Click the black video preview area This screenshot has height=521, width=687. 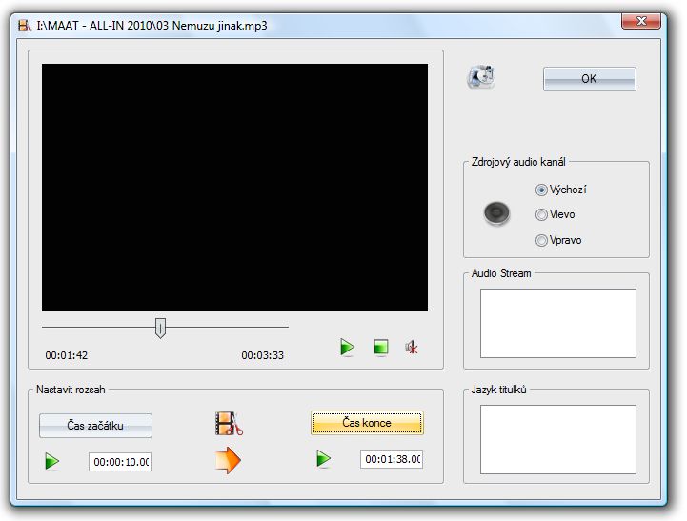234,188
